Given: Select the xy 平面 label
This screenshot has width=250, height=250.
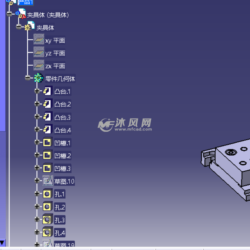Looking at the screenshot, I should tap(55, 41).
